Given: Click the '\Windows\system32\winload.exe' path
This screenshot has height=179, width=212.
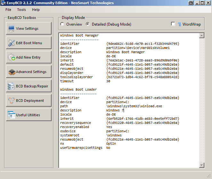Looking at the screenshot, I should pos(134,106).
